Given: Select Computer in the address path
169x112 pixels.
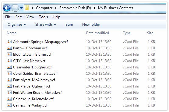Looking at the screenshot, I should (x=44, y=8).
